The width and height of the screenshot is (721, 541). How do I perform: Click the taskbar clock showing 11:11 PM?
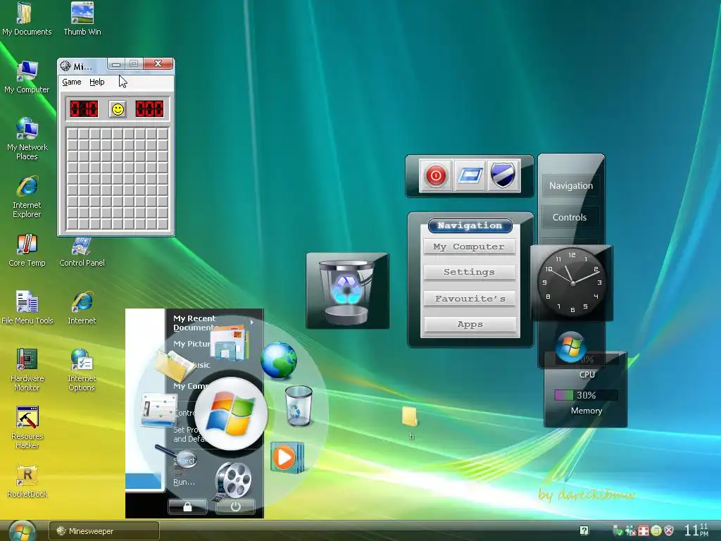(x=696, y=530)
